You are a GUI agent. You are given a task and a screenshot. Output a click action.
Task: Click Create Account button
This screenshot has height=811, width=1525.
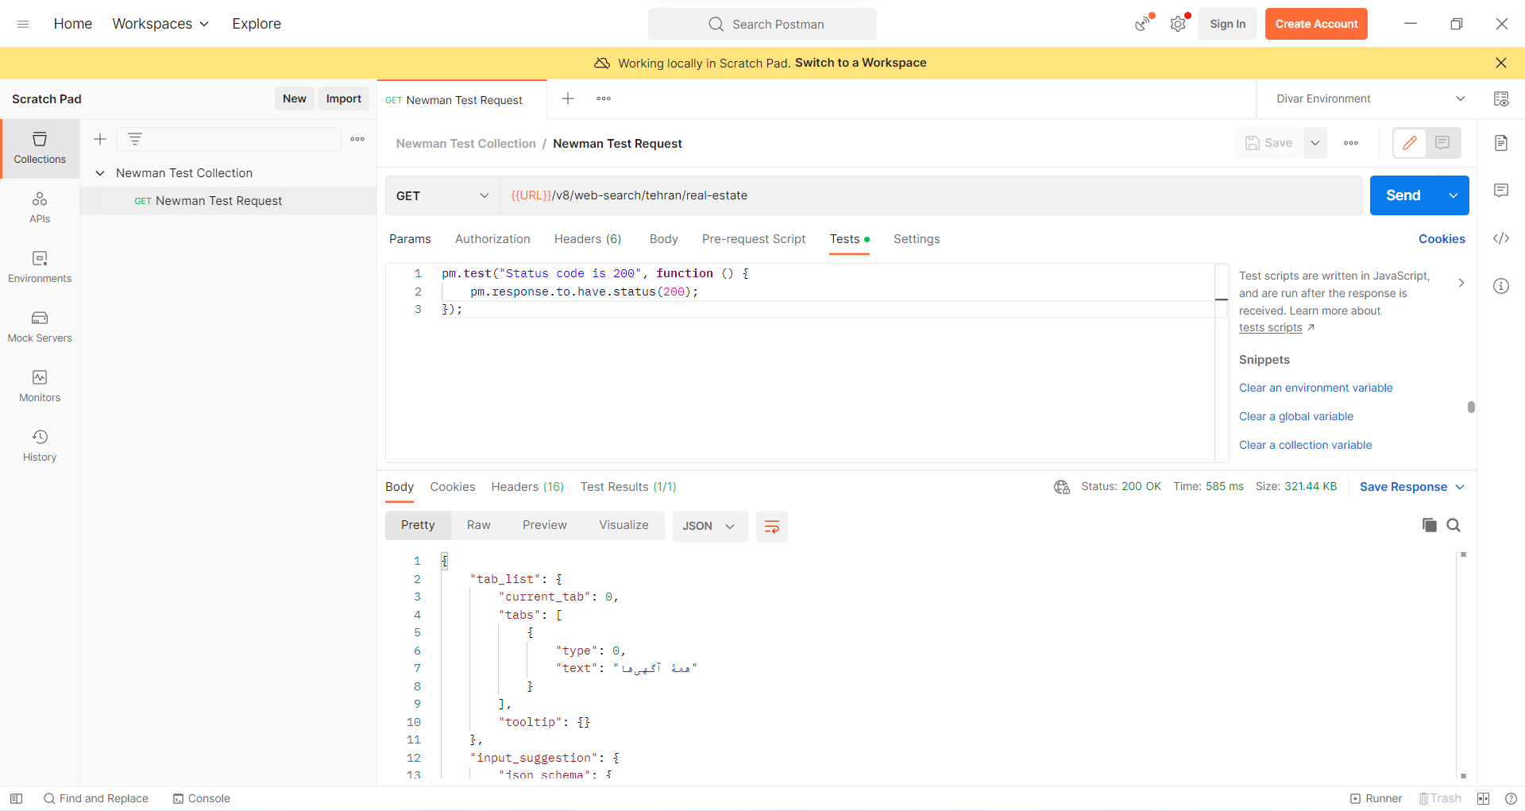[1316, 24]
